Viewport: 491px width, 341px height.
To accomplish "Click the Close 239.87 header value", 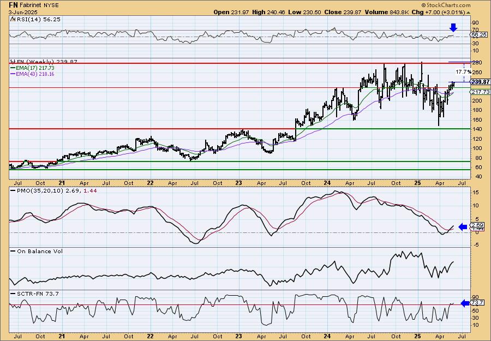I will (x=343, y=12).
